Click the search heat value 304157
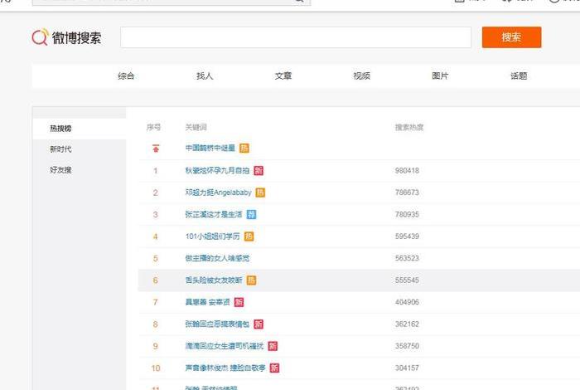 point(407,368)
